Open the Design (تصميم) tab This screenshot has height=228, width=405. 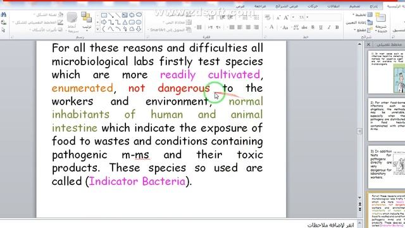pyautogui.click(x=354, y=6)
